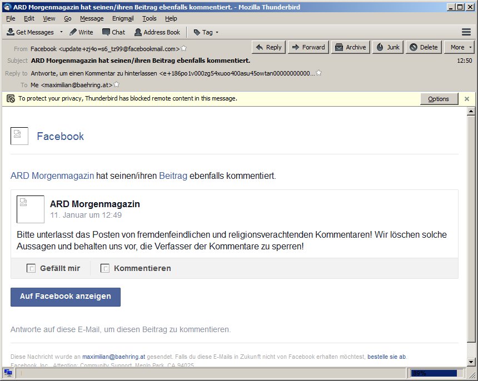Star the Reply-to address
478x381 pixels.
(x=319, y=73)
